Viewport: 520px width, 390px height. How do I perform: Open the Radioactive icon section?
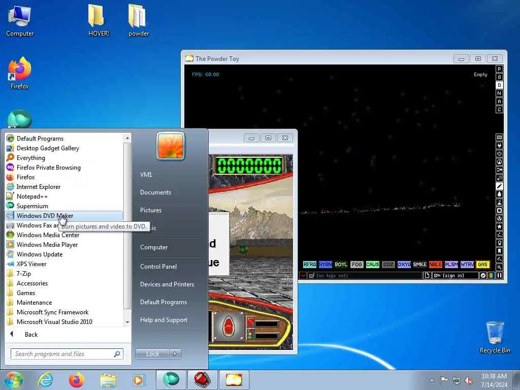point(500,218)
